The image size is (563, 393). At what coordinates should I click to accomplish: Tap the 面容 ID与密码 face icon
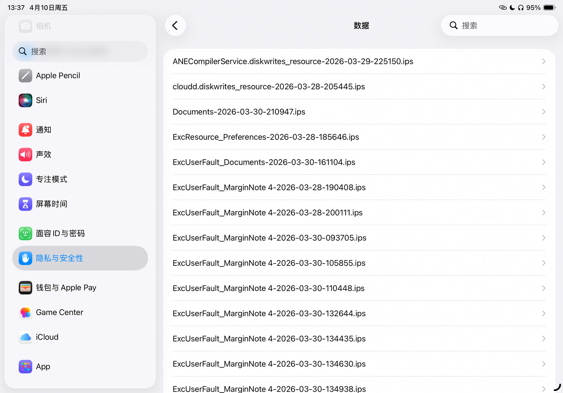pyautogui.click(x=26, y=233)
